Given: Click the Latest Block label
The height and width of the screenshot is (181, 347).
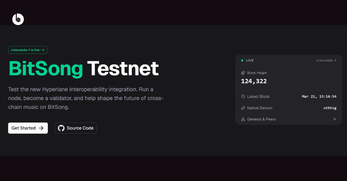Looking at the screenshot, I should pos(259,97).
